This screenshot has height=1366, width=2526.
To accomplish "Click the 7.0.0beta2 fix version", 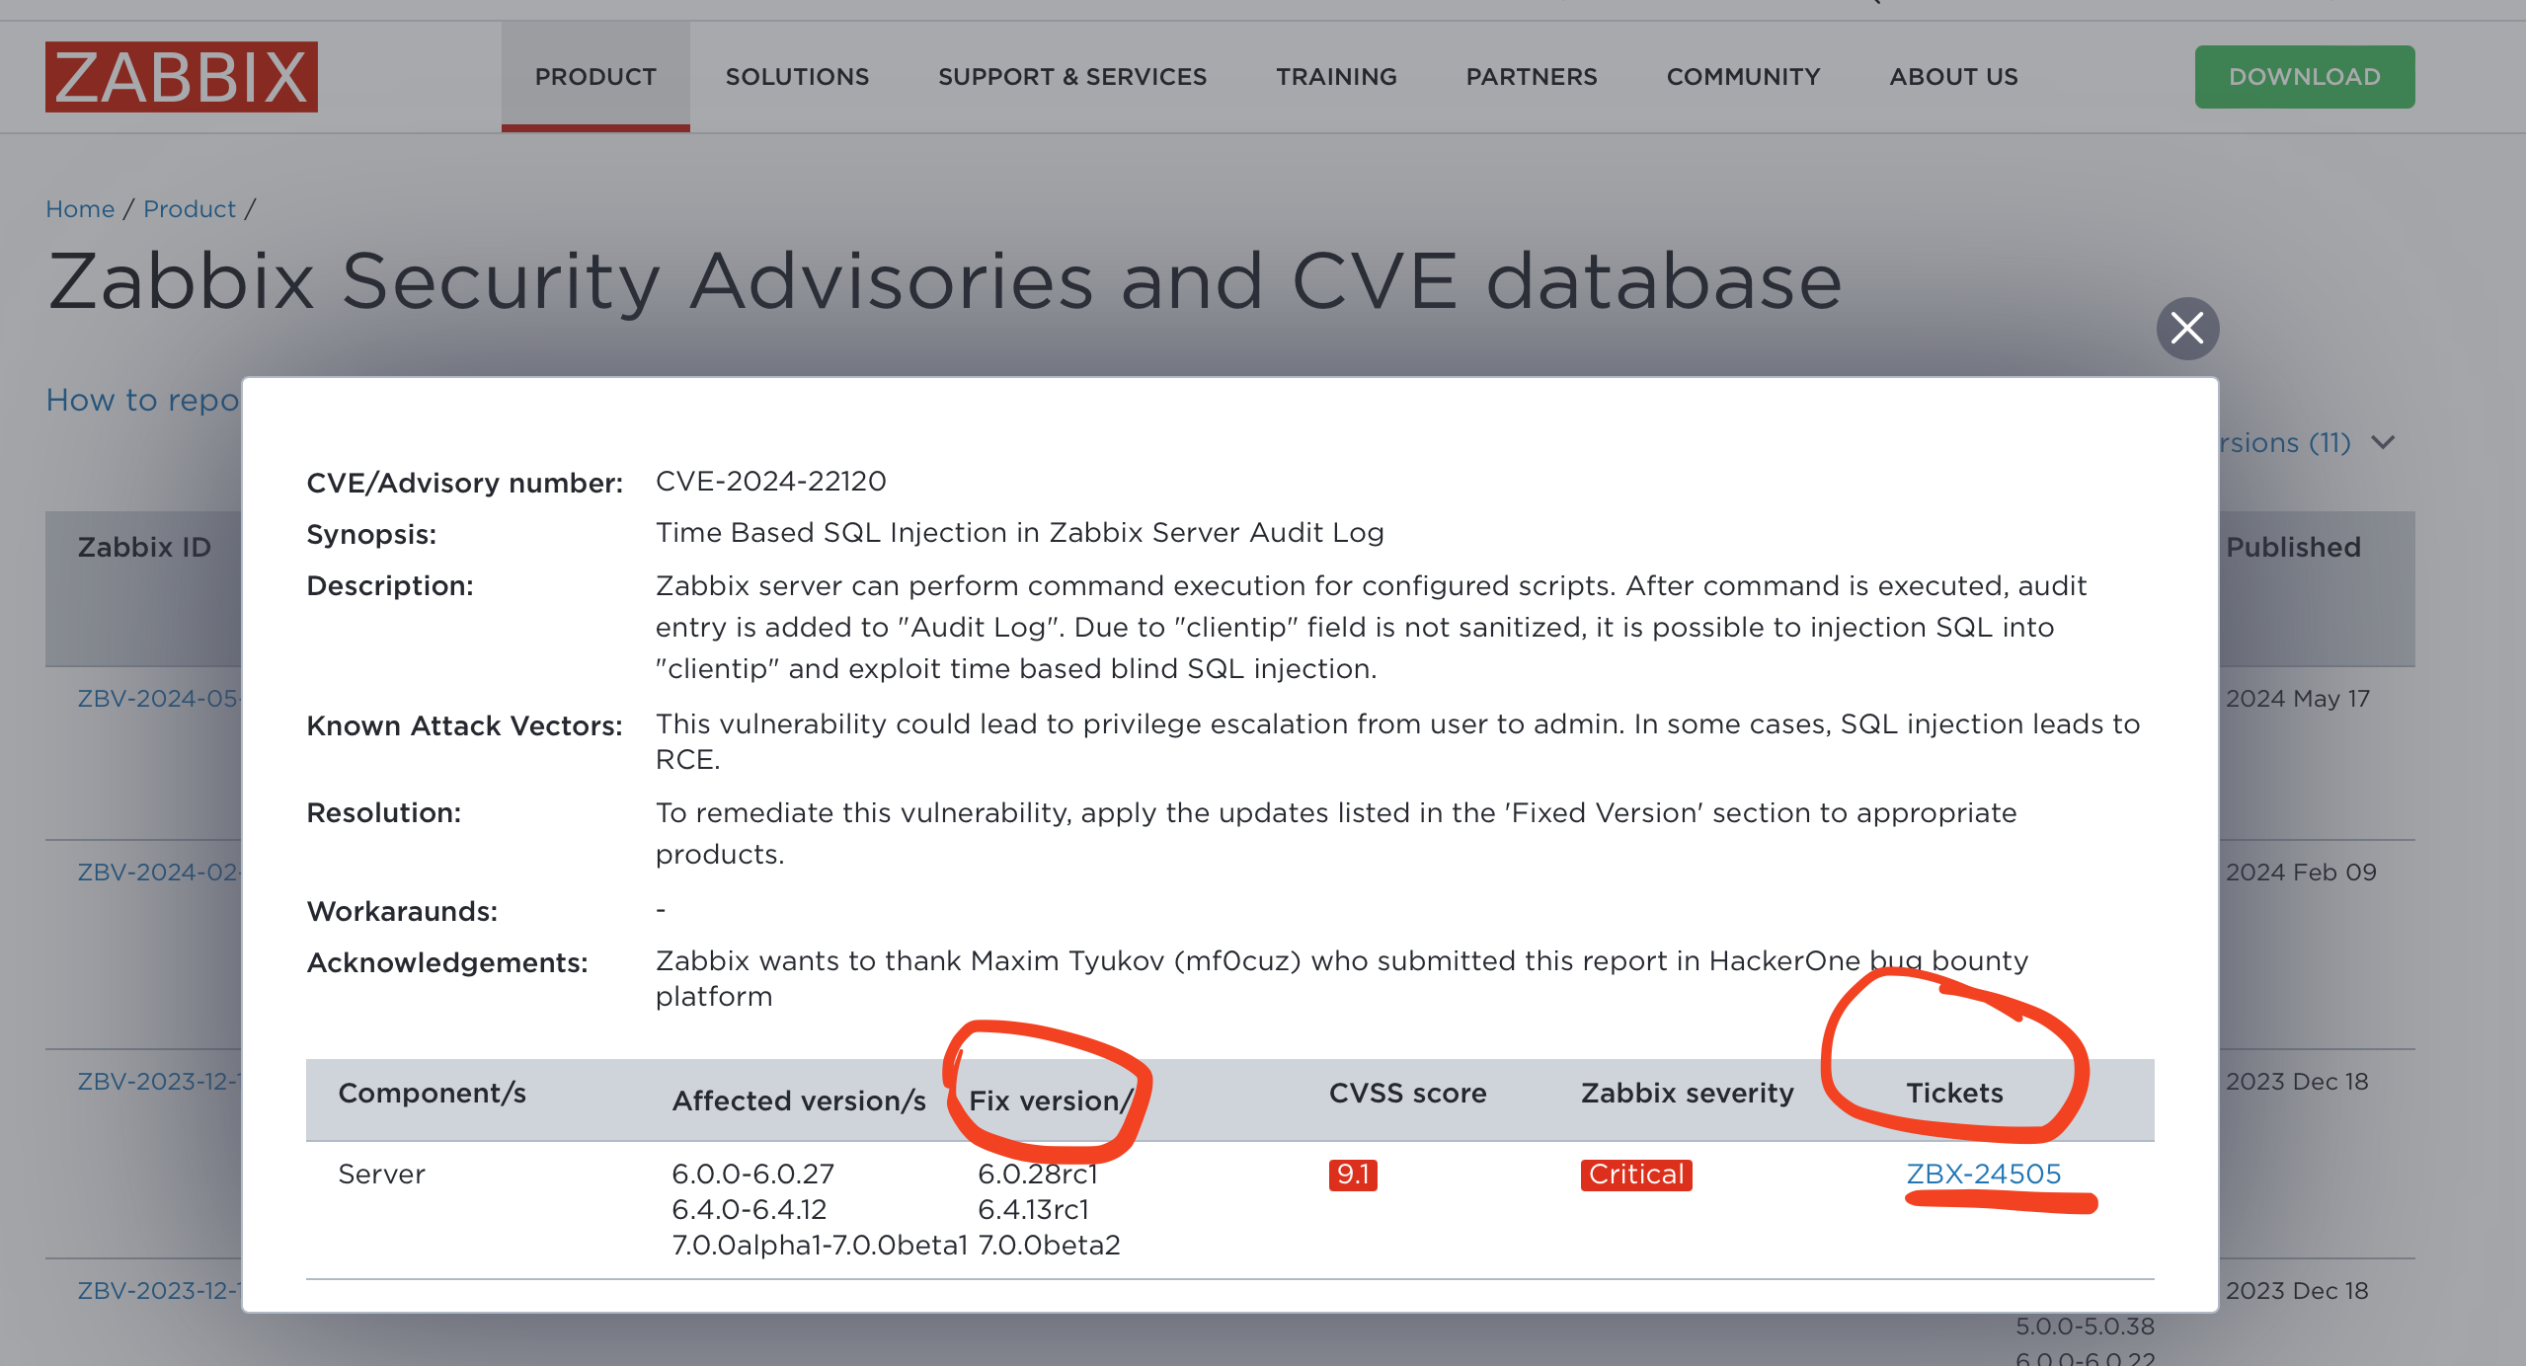I will pos(1049,1245).
